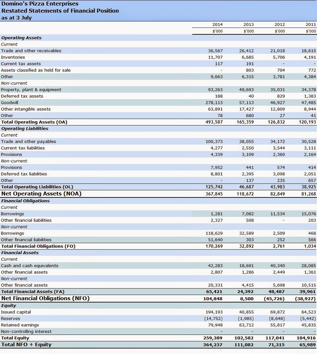
Task: Select Inventories 2014 value 11,707
Action: click(x=216, y=57)
